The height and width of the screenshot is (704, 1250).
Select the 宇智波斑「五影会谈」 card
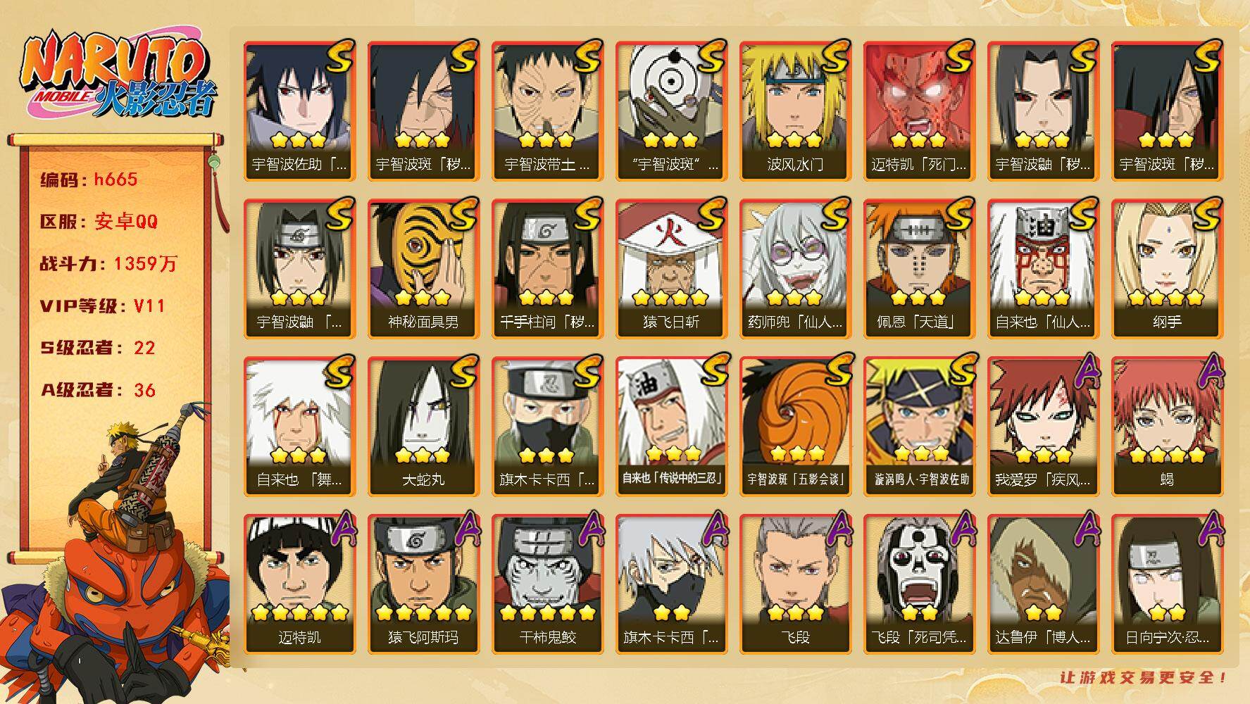click(795, 427)
